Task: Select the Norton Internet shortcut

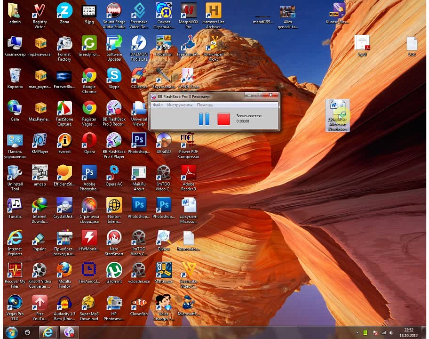Action: tap(114, 211)
